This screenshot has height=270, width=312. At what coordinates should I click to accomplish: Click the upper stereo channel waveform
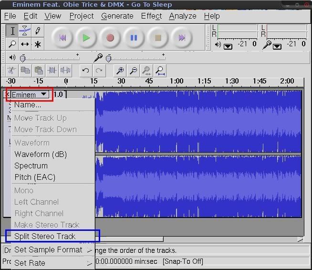[x=198, y=122]
